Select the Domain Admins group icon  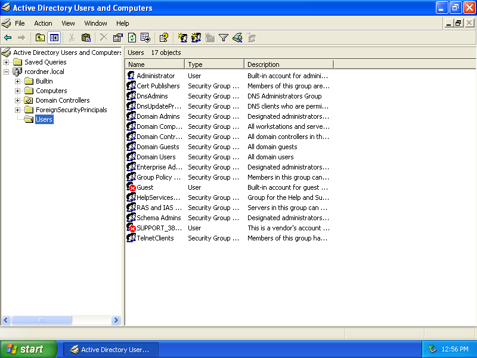(131, 116)
